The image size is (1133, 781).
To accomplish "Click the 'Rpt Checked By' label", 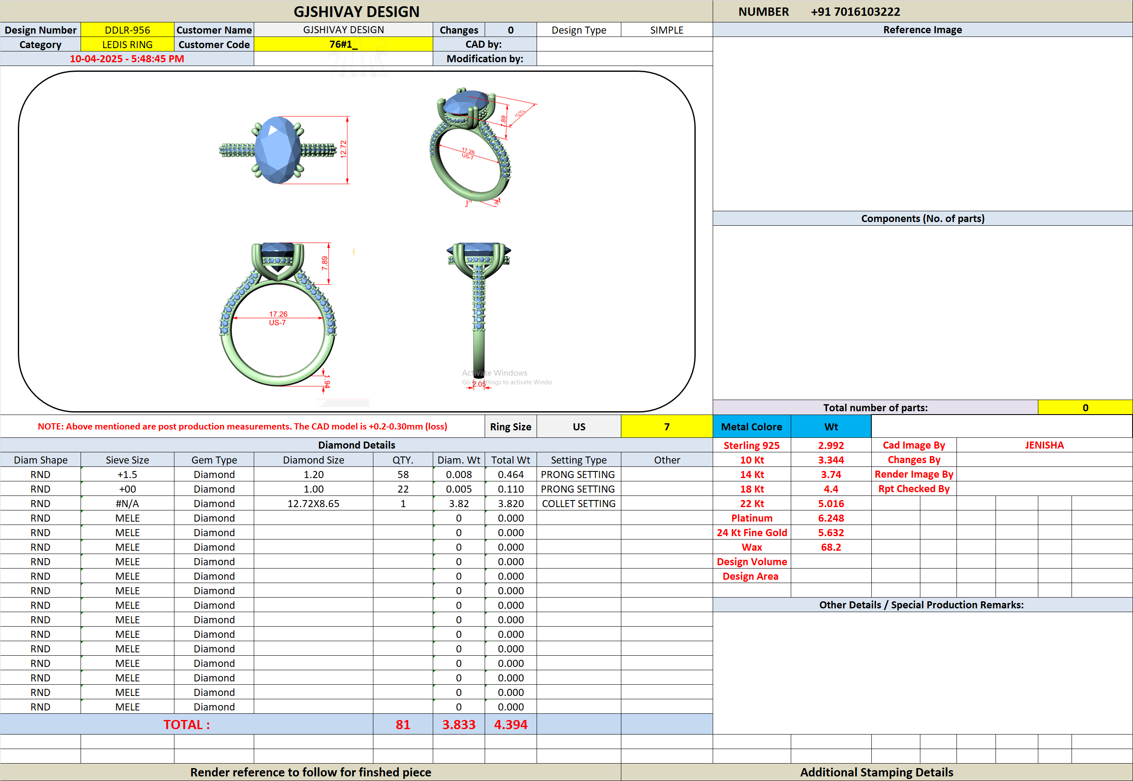I will pyautogui.click(x=914, y=489).
